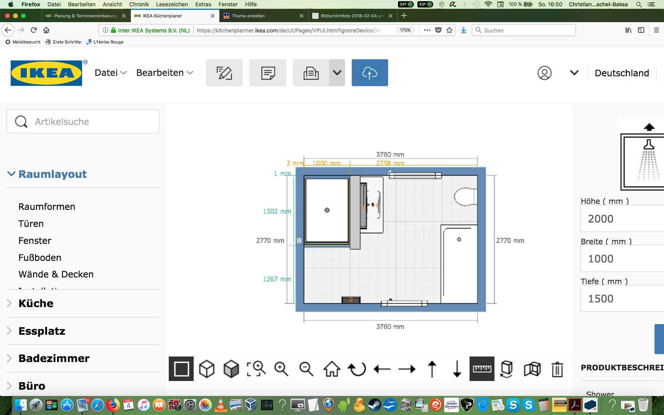Expand the Badezimmer category
This screenshot has height=415, width=664.
pos(54,358)
